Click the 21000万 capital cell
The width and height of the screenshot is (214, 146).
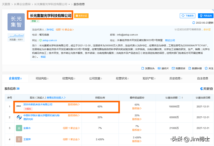pyautogui.click(x=174, y=128)
